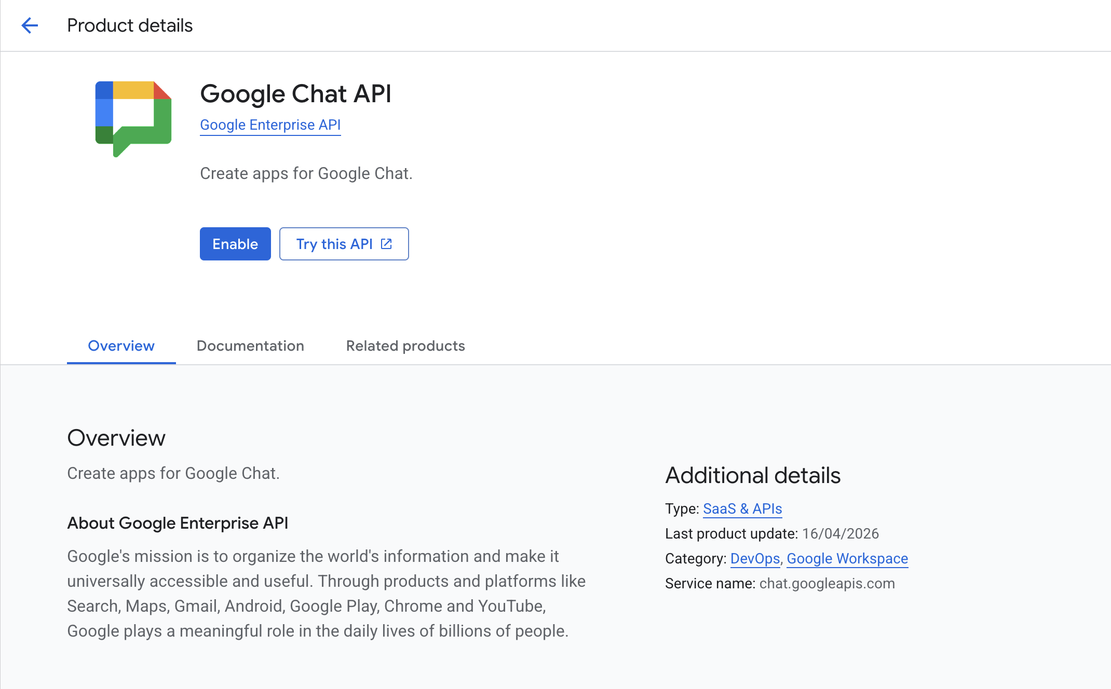
Task: Click the Product details page title
Action: (130, 25)
